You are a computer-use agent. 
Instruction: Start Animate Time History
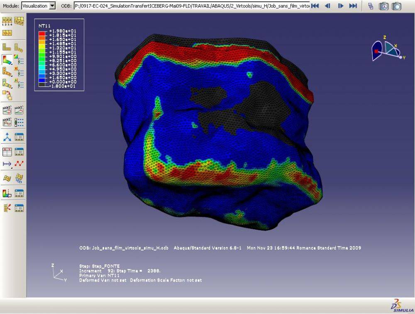coord(19,110)
